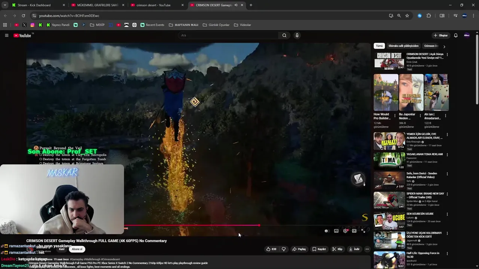This screenshot has width=479, height=269.
Task: Click the YouTube search magnifier button
Action: 284,35
